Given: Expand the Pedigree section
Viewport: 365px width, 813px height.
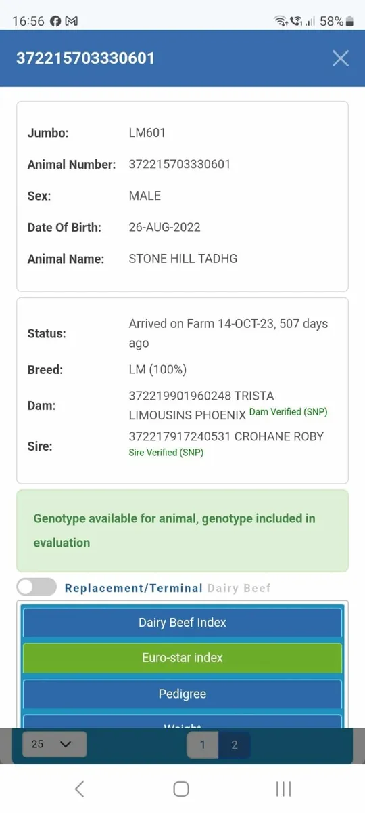Looking at the screenshot, I should coord(182,694).
